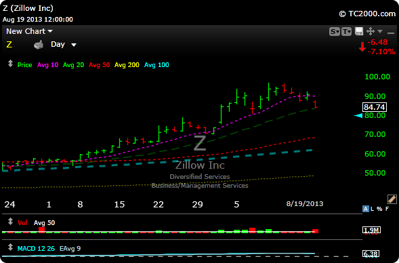Click the Avg 200 moving average label
Screen dimensions: 399x263
[127, 65]
